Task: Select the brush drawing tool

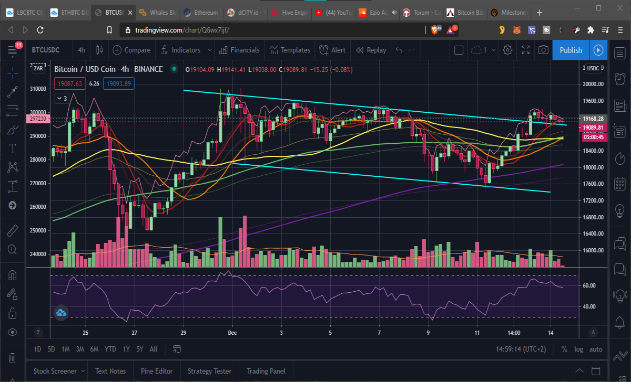Action: coord(13,130)
